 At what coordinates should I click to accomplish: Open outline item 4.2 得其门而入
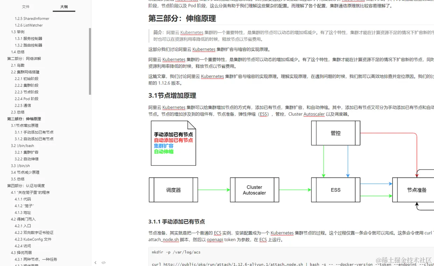(x=23, y=219)
